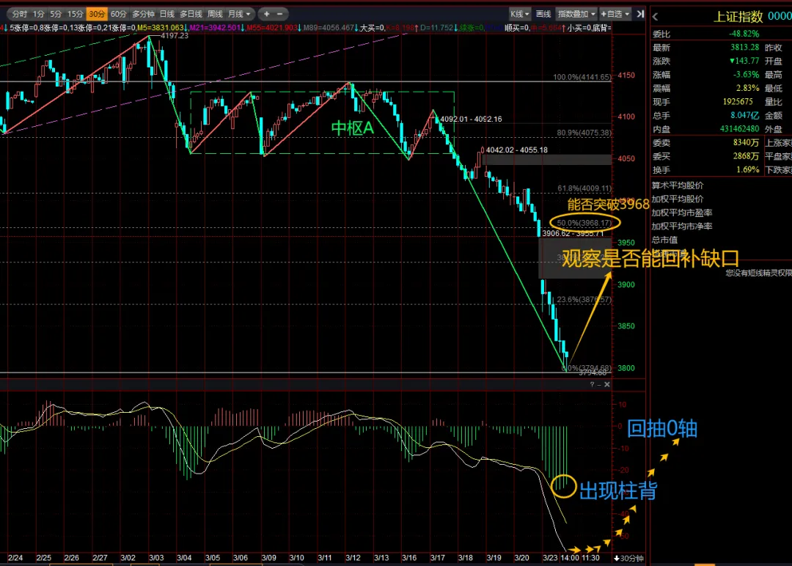792x566 pixels.
Task: Select the 1分 one-minute period
Action: tap(38, 14)
